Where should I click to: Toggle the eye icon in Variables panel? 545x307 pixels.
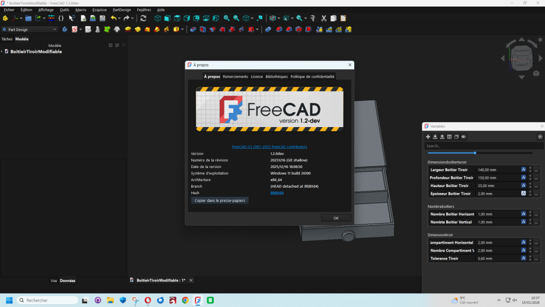[x=464, y=137]
